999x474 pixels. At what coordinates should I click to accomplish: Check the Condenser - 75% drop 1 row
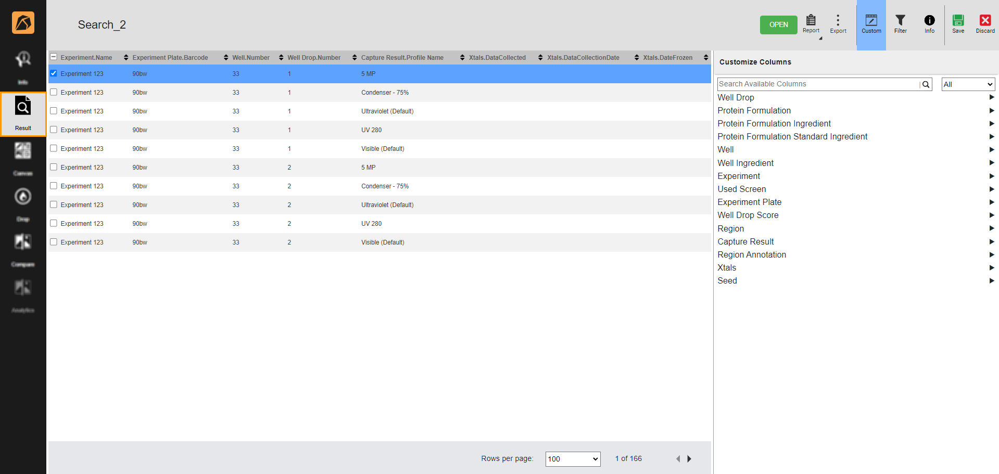coord(54,92)
